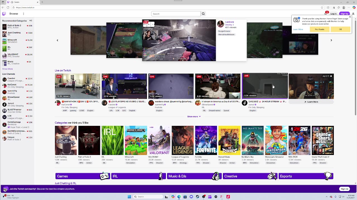Image resolution: width=357 pixels, height=200 pixels.
Task: Open the notifications inbox with red badge
Action: [326, 13]
